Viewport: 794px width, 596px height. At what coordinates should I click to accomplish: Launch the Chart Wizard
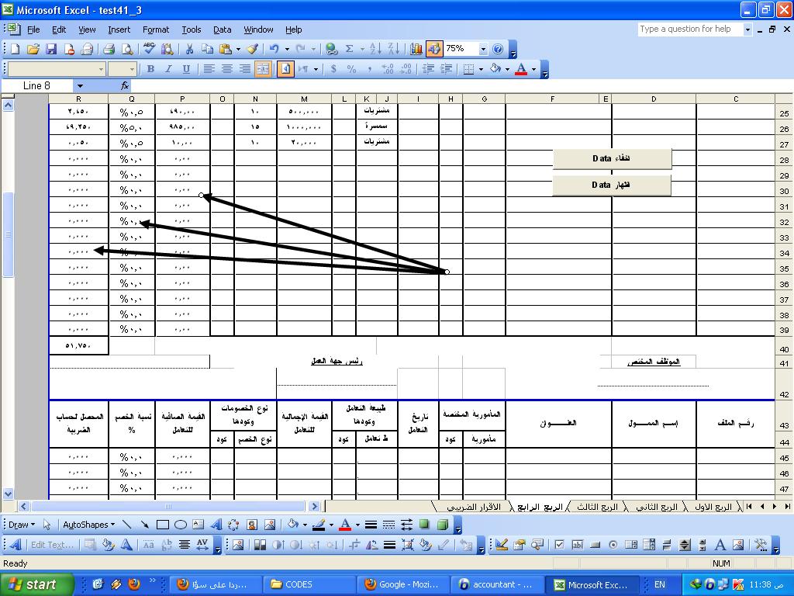[x=416, y=49]
